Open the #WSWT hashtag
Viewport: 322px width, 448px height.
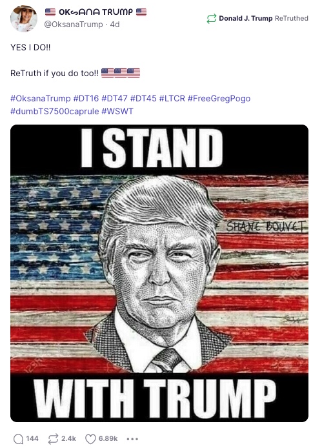[117, 111]
